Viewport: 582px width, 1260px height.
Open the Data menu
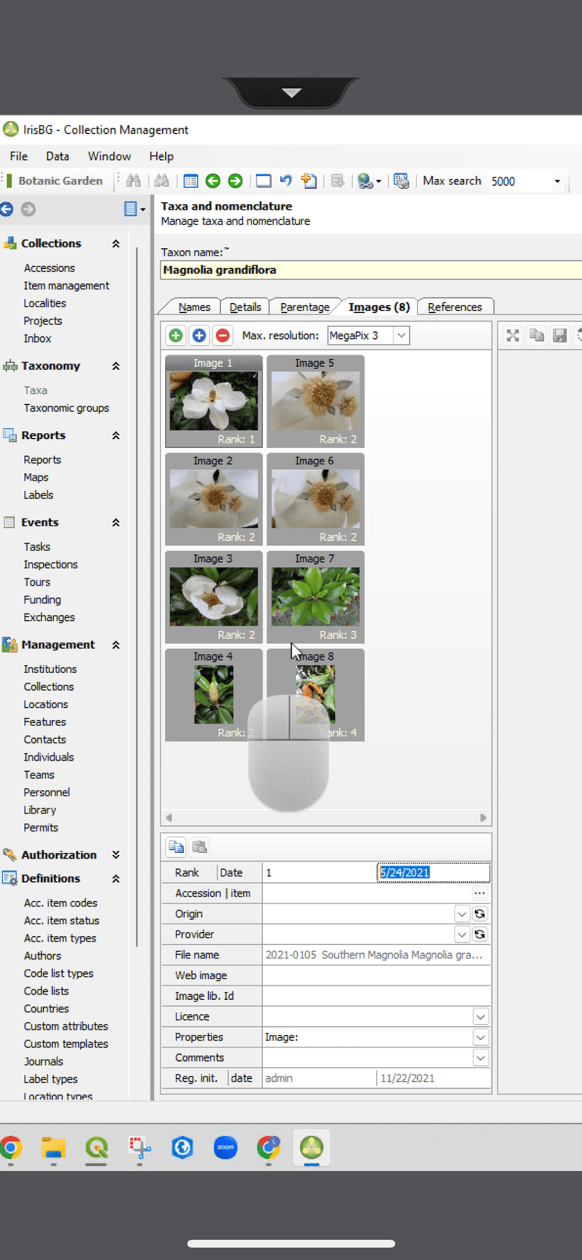pyautogui.click(x=57, y=156)
